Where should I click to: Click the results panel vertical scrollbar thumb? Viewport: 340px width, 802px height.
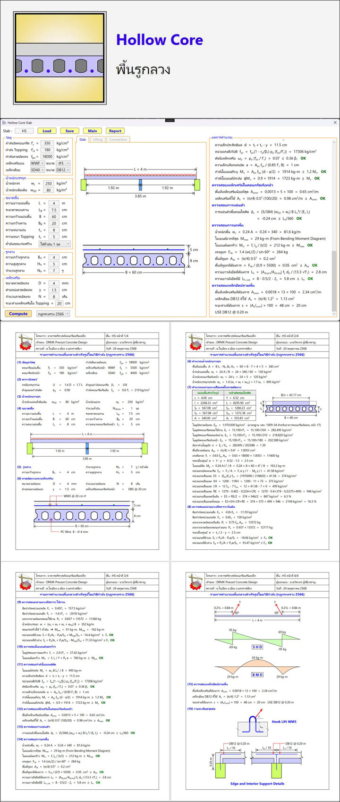(335, 281)
